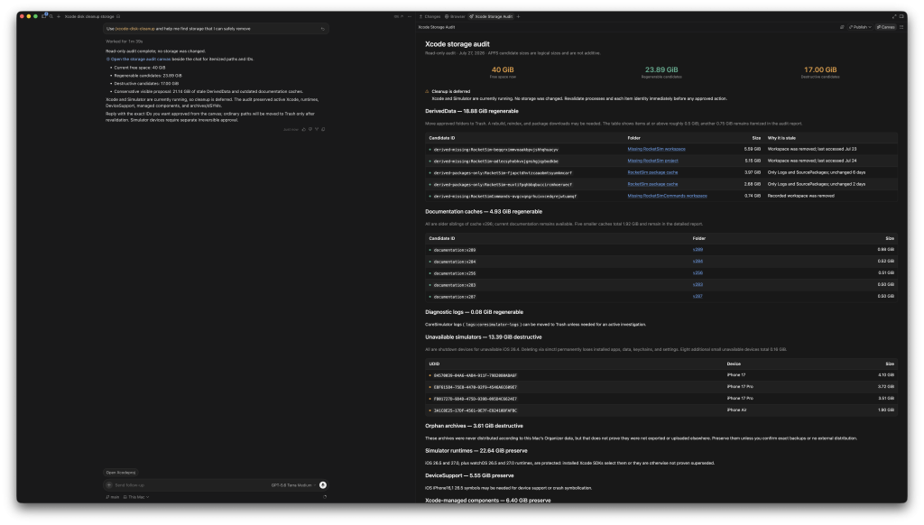
Task: Click the iPhone 17 simulator UDID row
Action: click(661, 375)
